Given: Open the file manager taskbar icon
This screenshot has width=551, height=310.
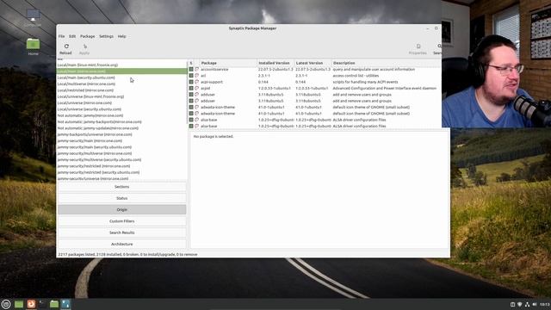Looking at the screenshot, I should coord(54,304).
